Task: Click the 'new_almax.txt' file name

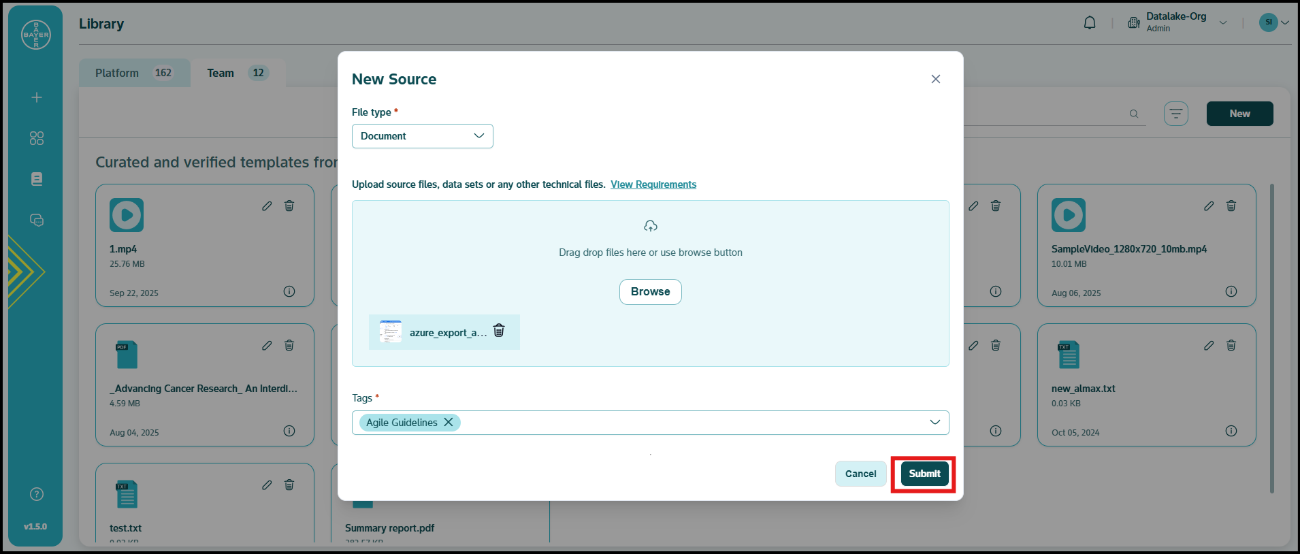Action: 1084,389
